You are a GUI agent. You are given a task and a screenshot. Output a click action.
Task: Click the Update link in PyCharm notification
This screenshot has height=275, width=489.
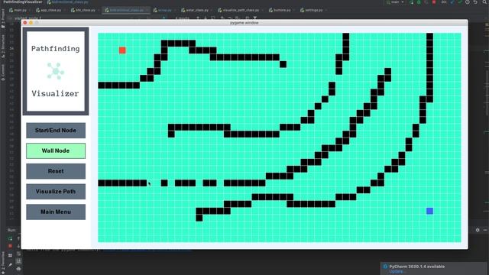click(396, 272)
